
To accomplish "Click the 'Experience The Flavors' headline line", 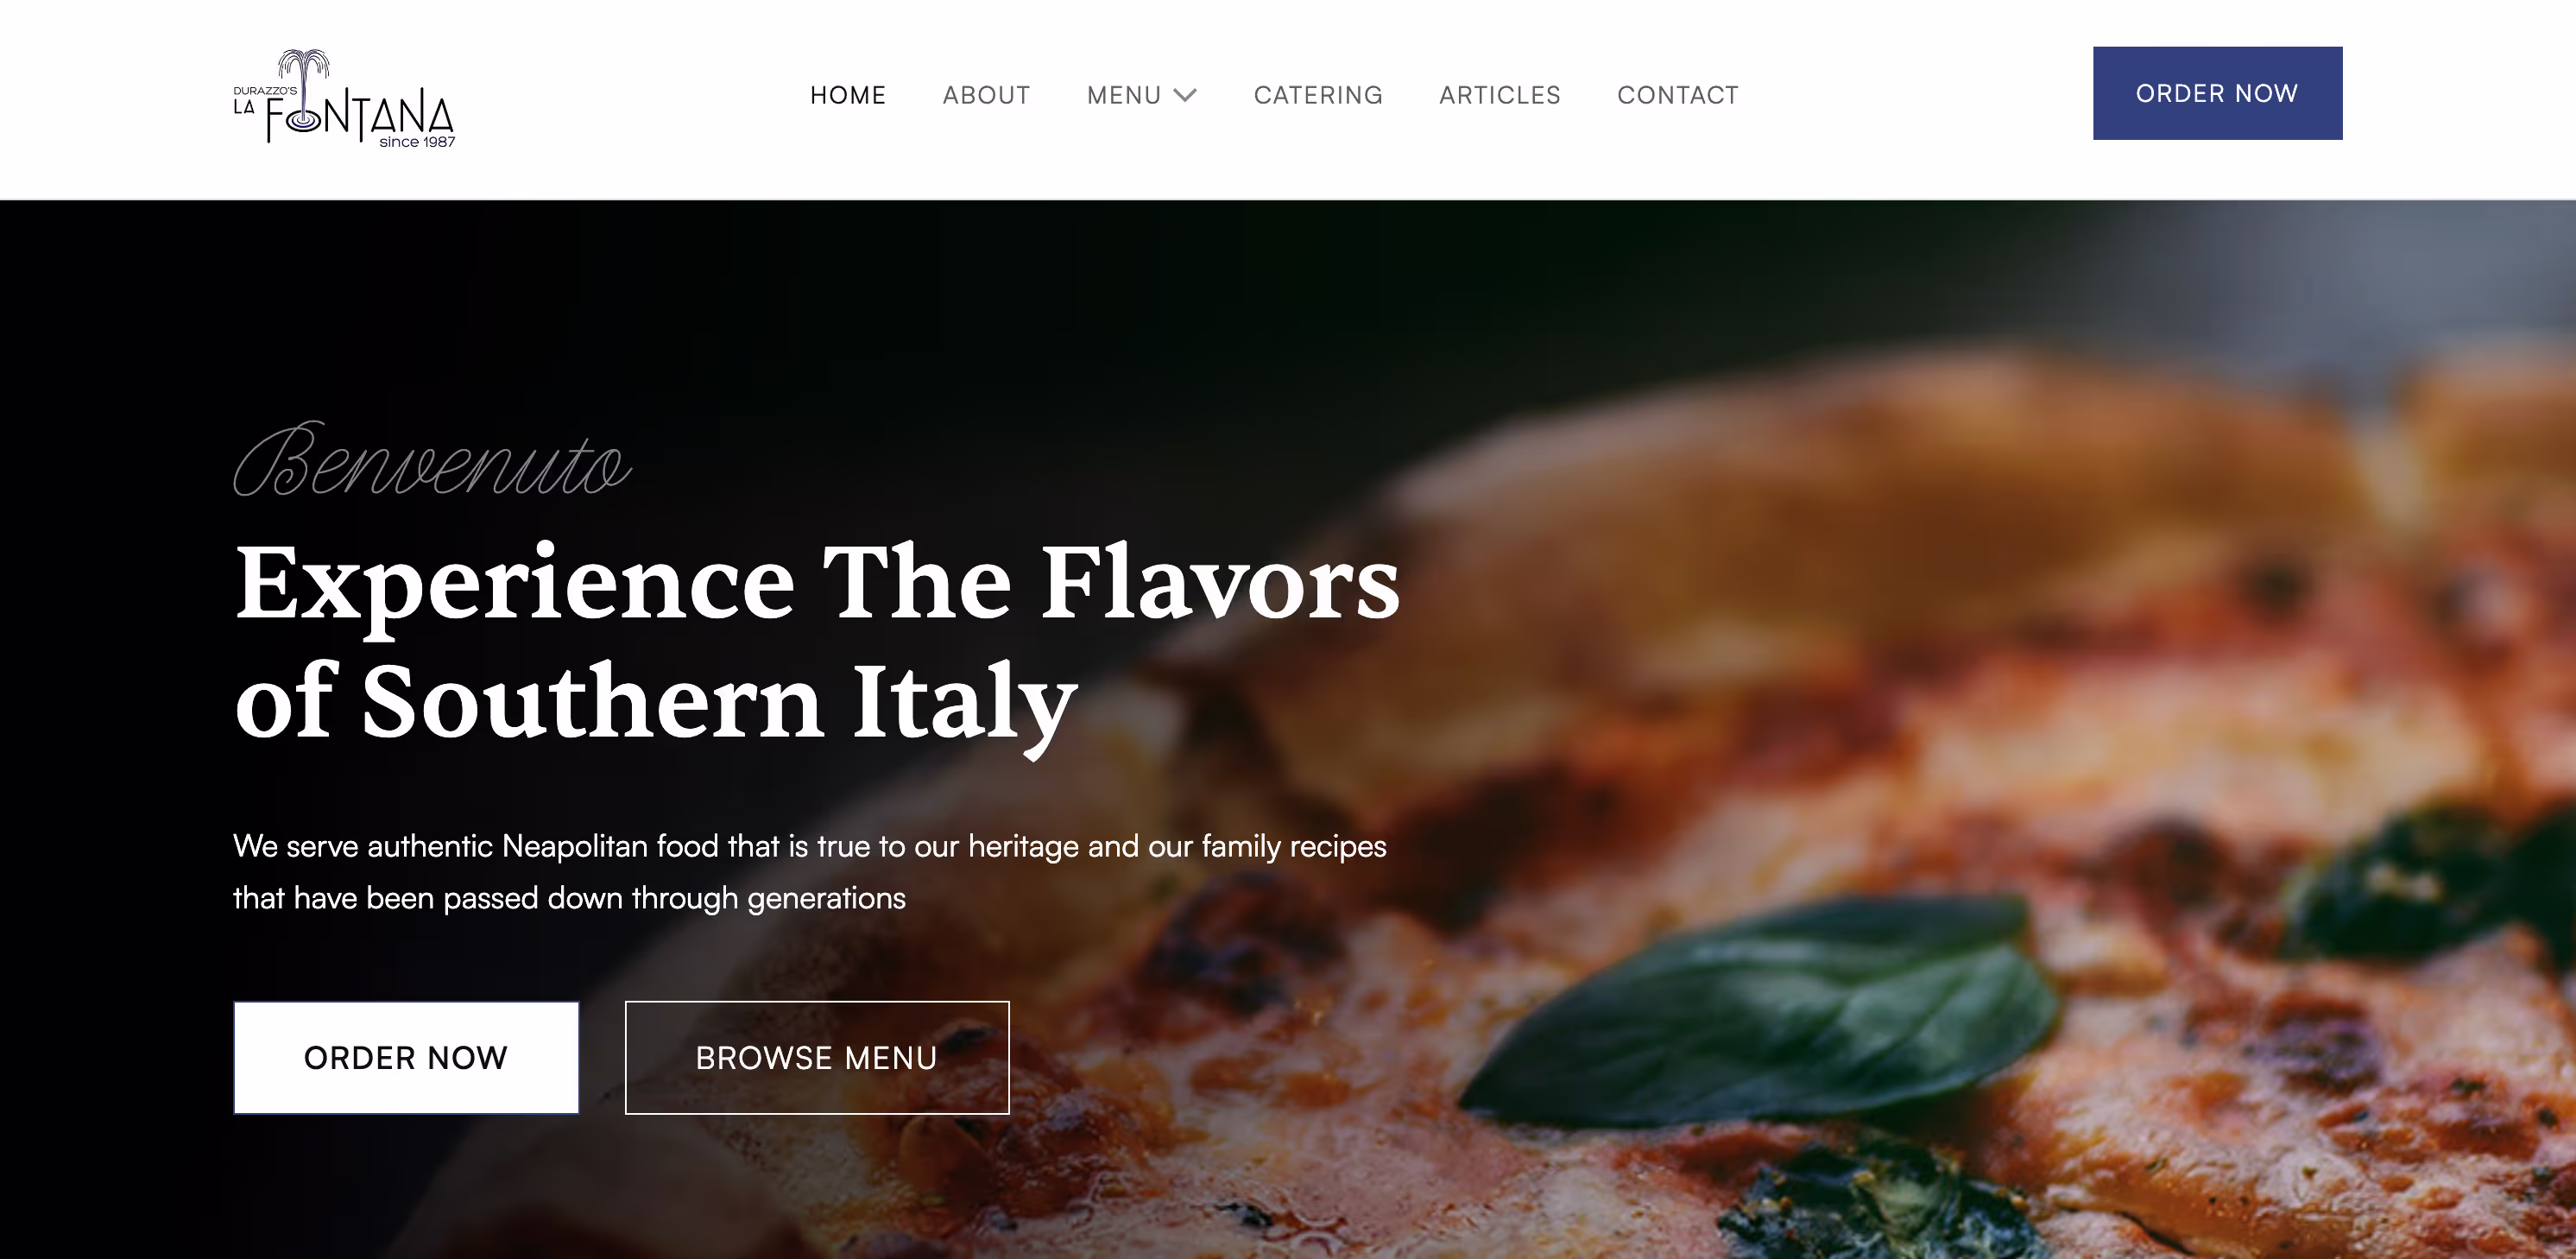I will pos(817,583).
